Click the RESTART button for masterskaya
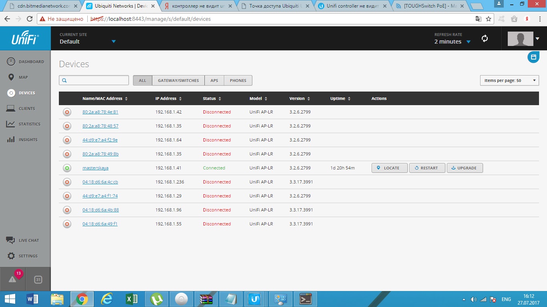The height and width of the screenshot is (307, 547). 427,168
